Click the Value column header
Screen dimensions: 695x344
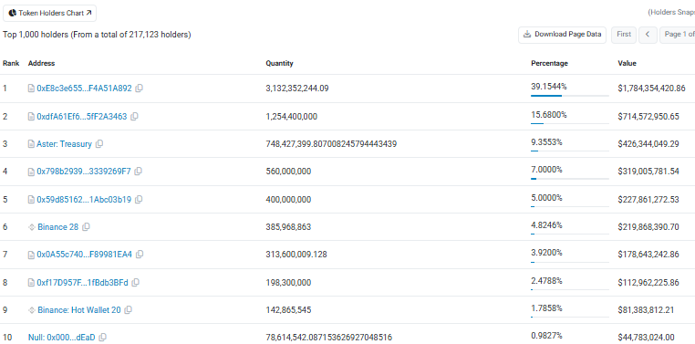click(x=627, y=63)
